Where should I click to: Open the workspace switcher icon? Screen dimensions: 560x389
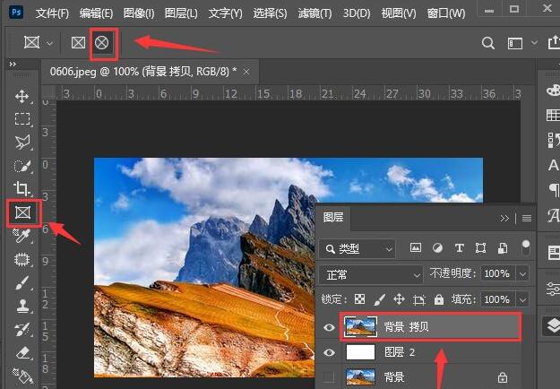[x=515, y=43]
